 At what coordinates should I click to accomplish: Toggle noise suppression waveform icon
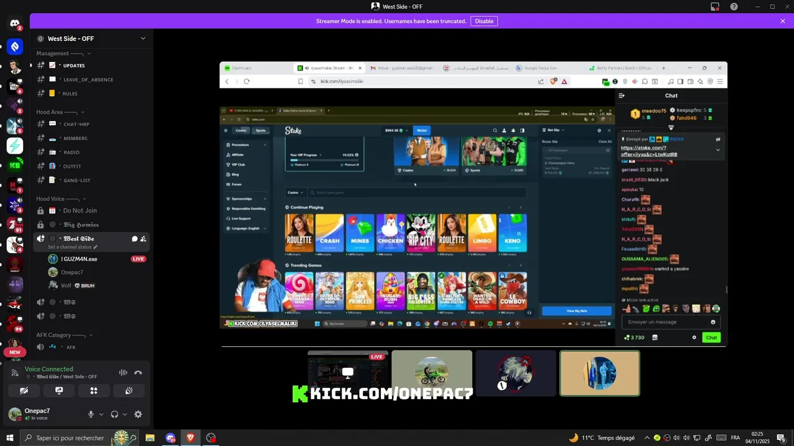pyautogui.click(x=123, y=372)
